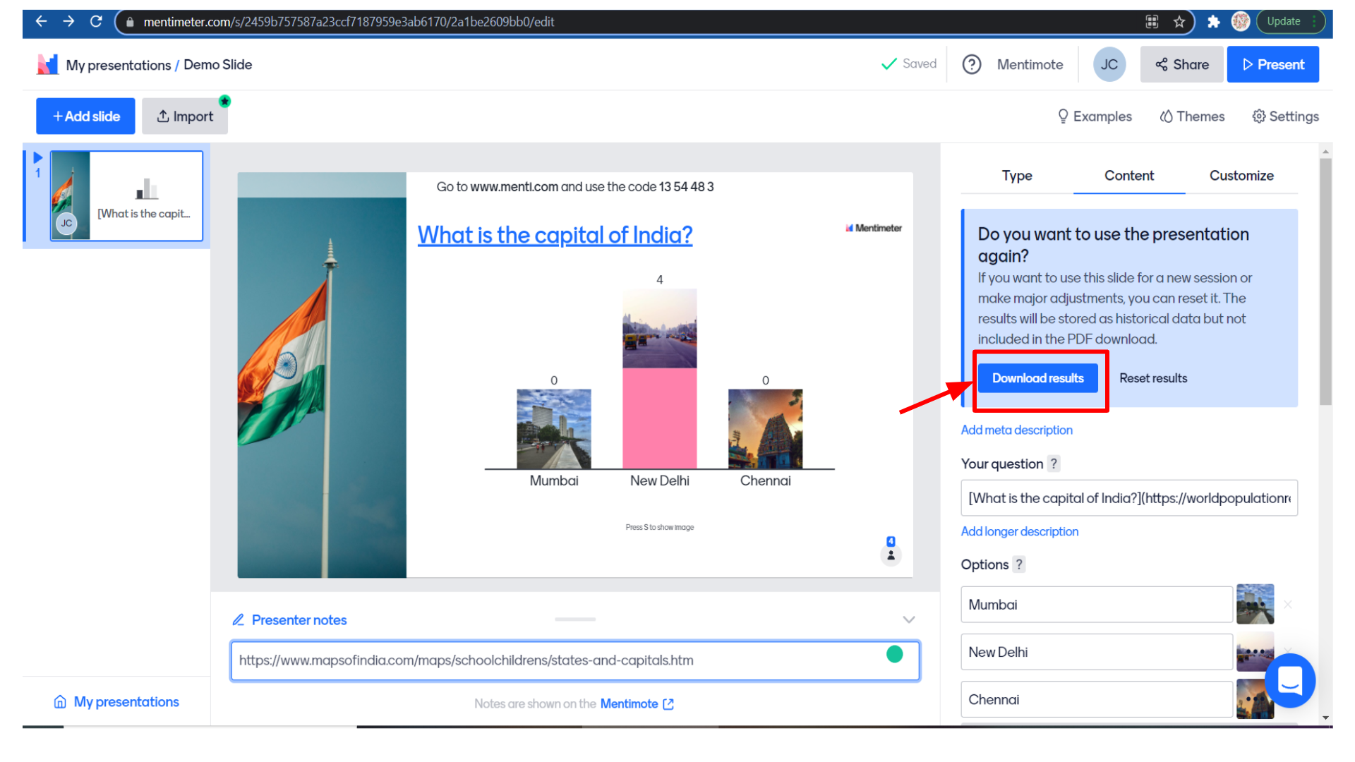Bookmark page with star icon
This screenshot has width=1355, height=762.
1179,22
